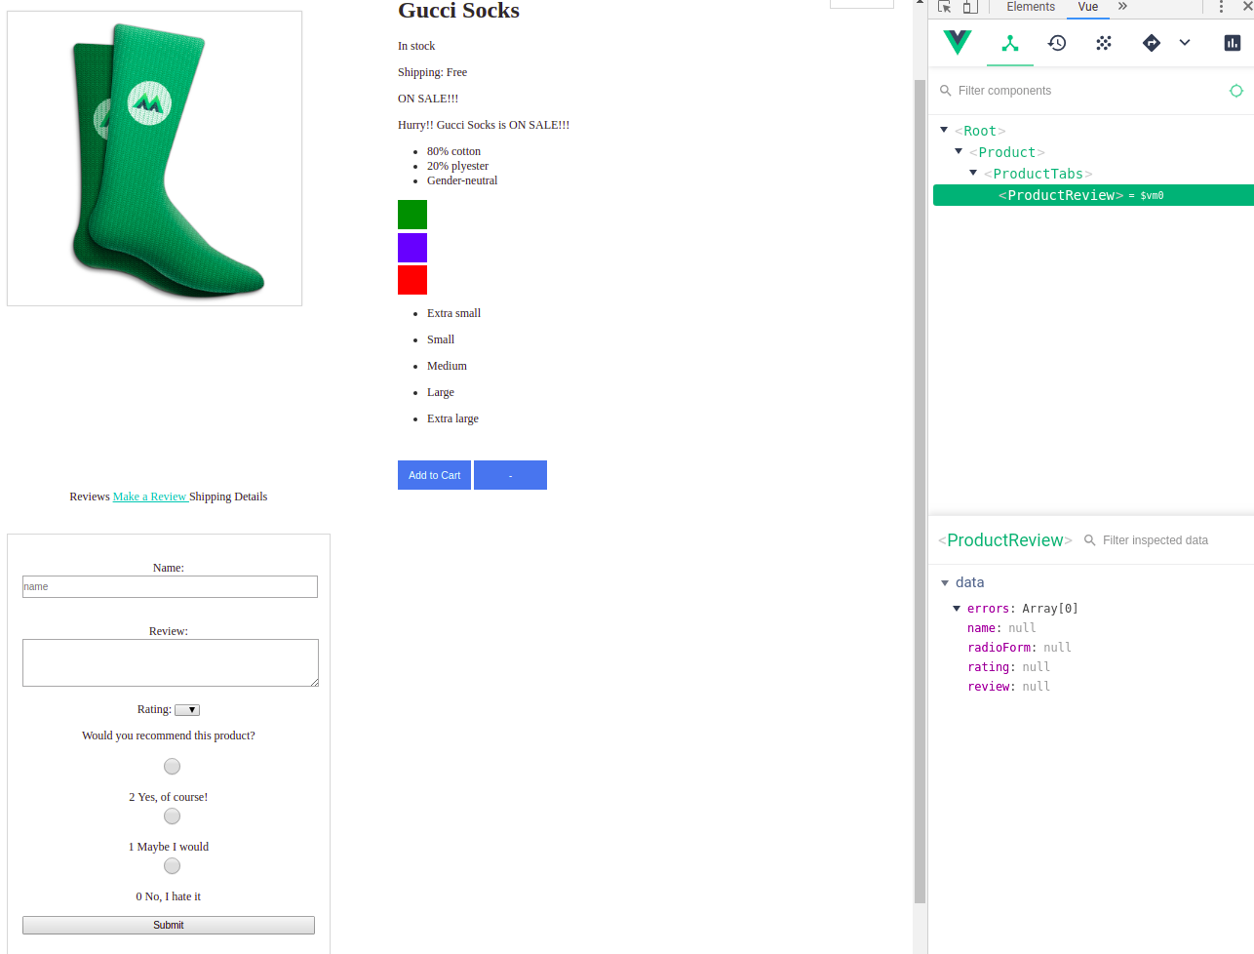Expand the routing tab chevron dropdown
Screen dimensions: 1254x954
(1185, 43)
